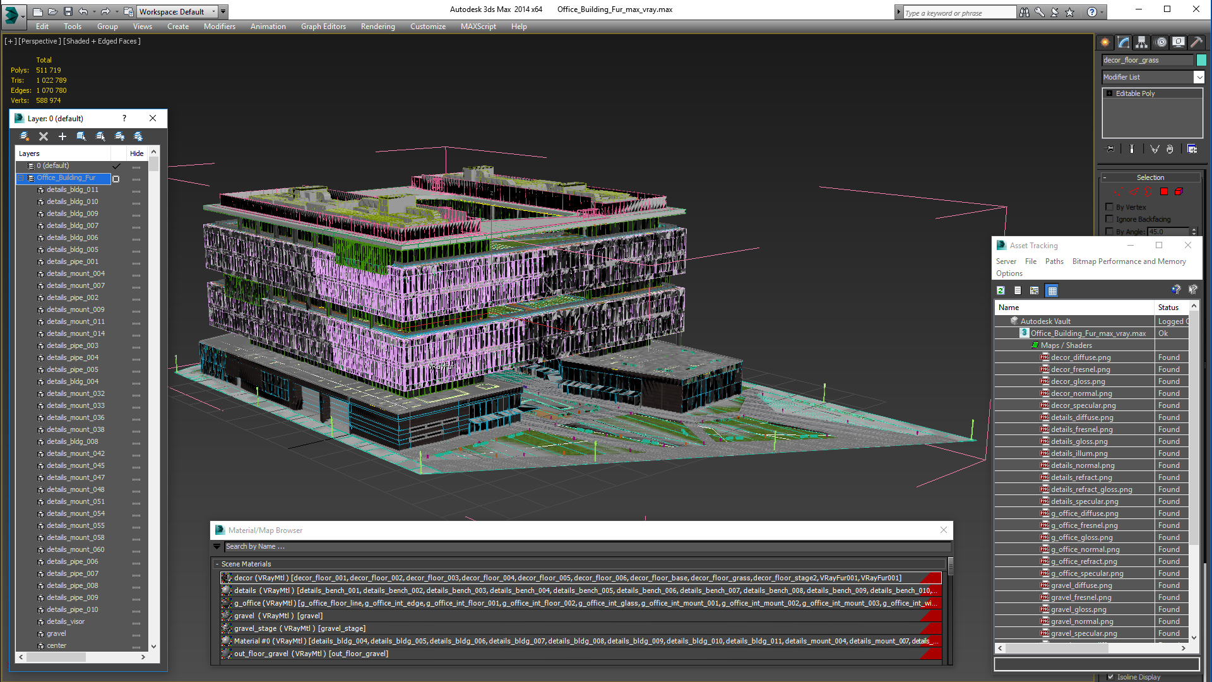Open the Modifiers menu
Screen dimensions: 1212x682
[220, 27]
